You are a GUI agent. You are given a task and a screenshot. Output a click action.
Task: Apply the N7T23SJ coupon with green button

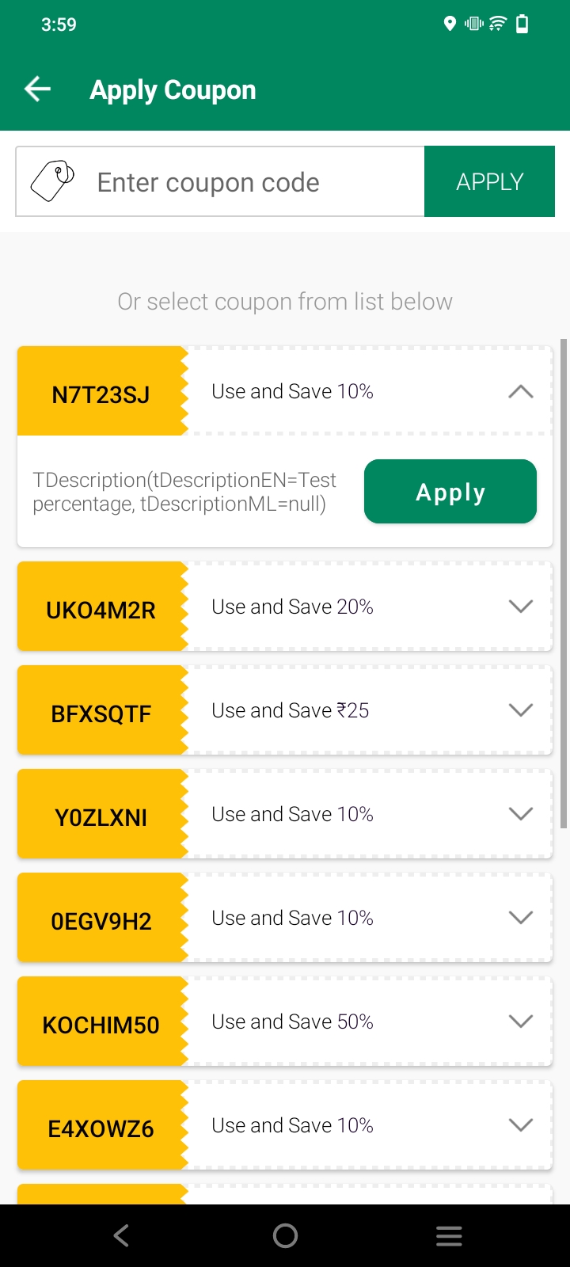point(450,492)
